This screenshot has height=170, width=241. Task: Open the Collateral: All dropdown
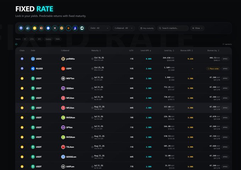(x=124, y=28)
